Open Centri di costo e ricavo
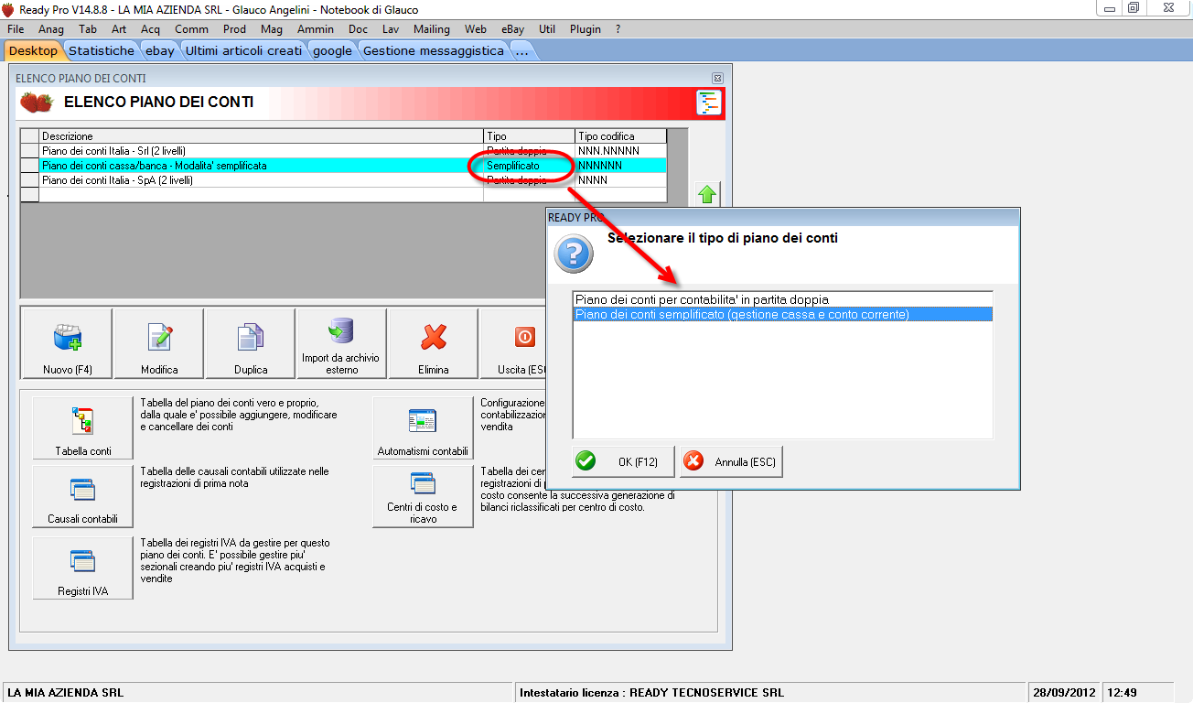 pos(423,496)
